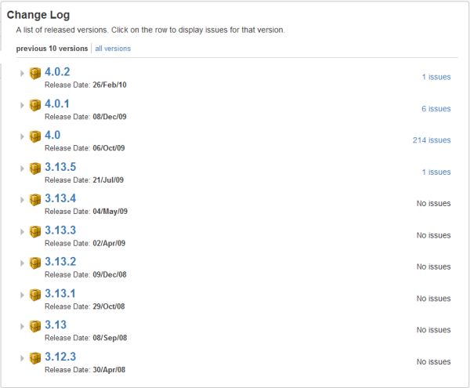Screen dimensions: 470x388
Task: Click release date '21/Jul/09'
Action: (x=108, y=180)
